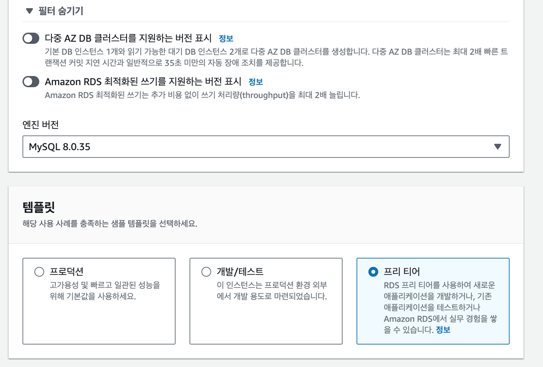
Task: Click the engine version dropdown arrow
Action: [497, 147]
